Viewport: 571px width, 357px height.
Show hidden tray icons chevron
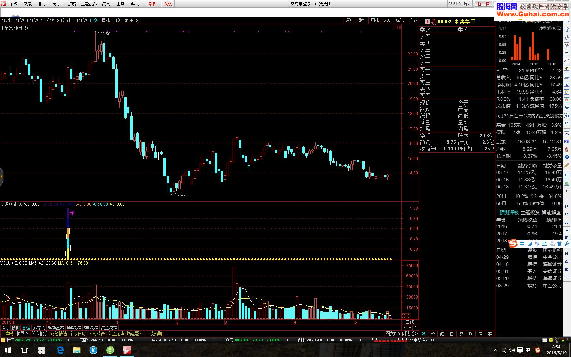tap(495, 350)
